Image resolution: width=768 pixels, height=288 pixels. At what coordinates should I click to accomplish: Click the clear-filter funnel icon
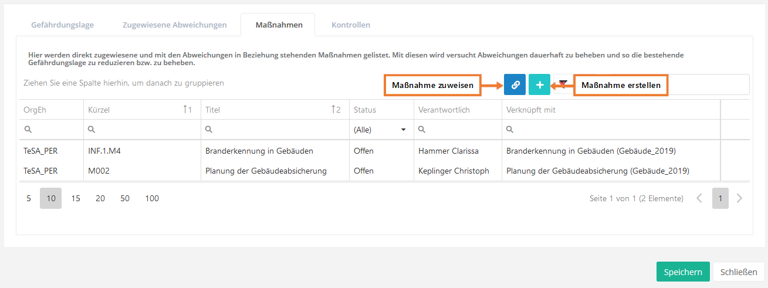563,83
